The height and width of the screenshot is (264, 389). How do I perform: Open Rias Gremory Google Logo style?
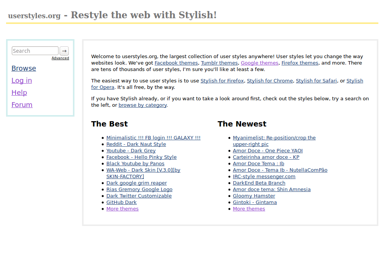(x=139, y=189)
